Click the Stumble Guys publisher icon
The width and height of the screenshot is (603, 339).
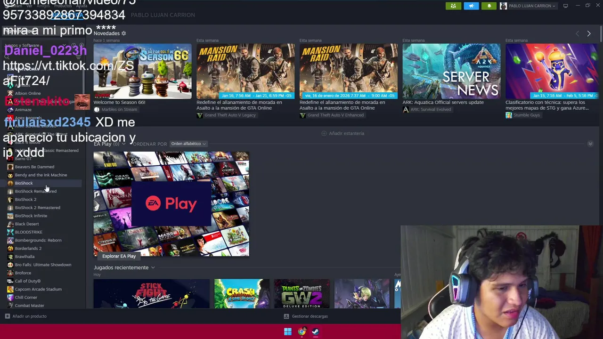[509, 115]
